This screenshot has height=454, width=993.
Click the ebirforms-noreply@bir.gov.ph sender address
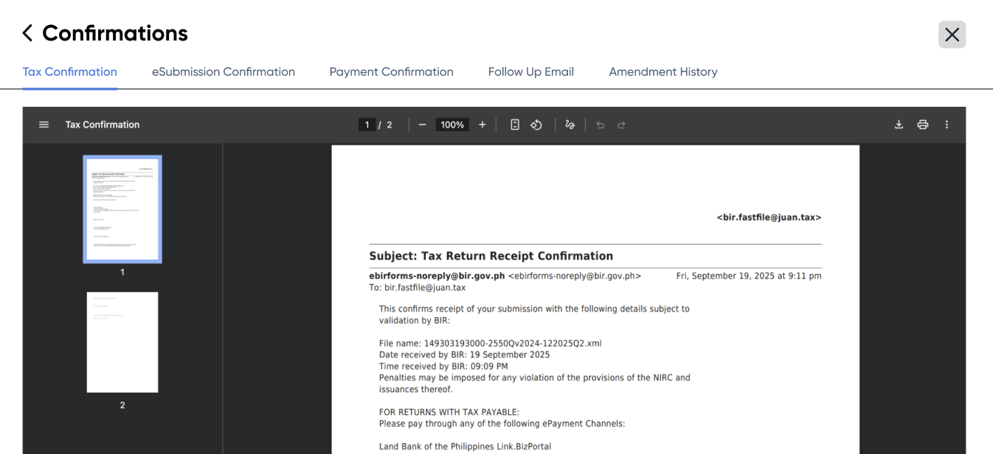[x=437, y=276]
